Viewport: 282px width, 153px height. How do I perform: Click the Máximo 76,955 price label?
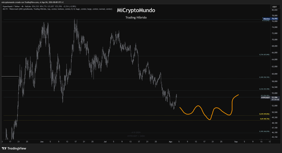pos(270,19)
